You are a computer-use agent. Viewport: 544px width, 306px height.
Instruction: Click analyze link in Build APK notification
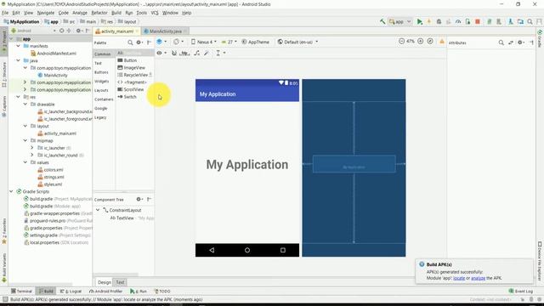(478, 278)
